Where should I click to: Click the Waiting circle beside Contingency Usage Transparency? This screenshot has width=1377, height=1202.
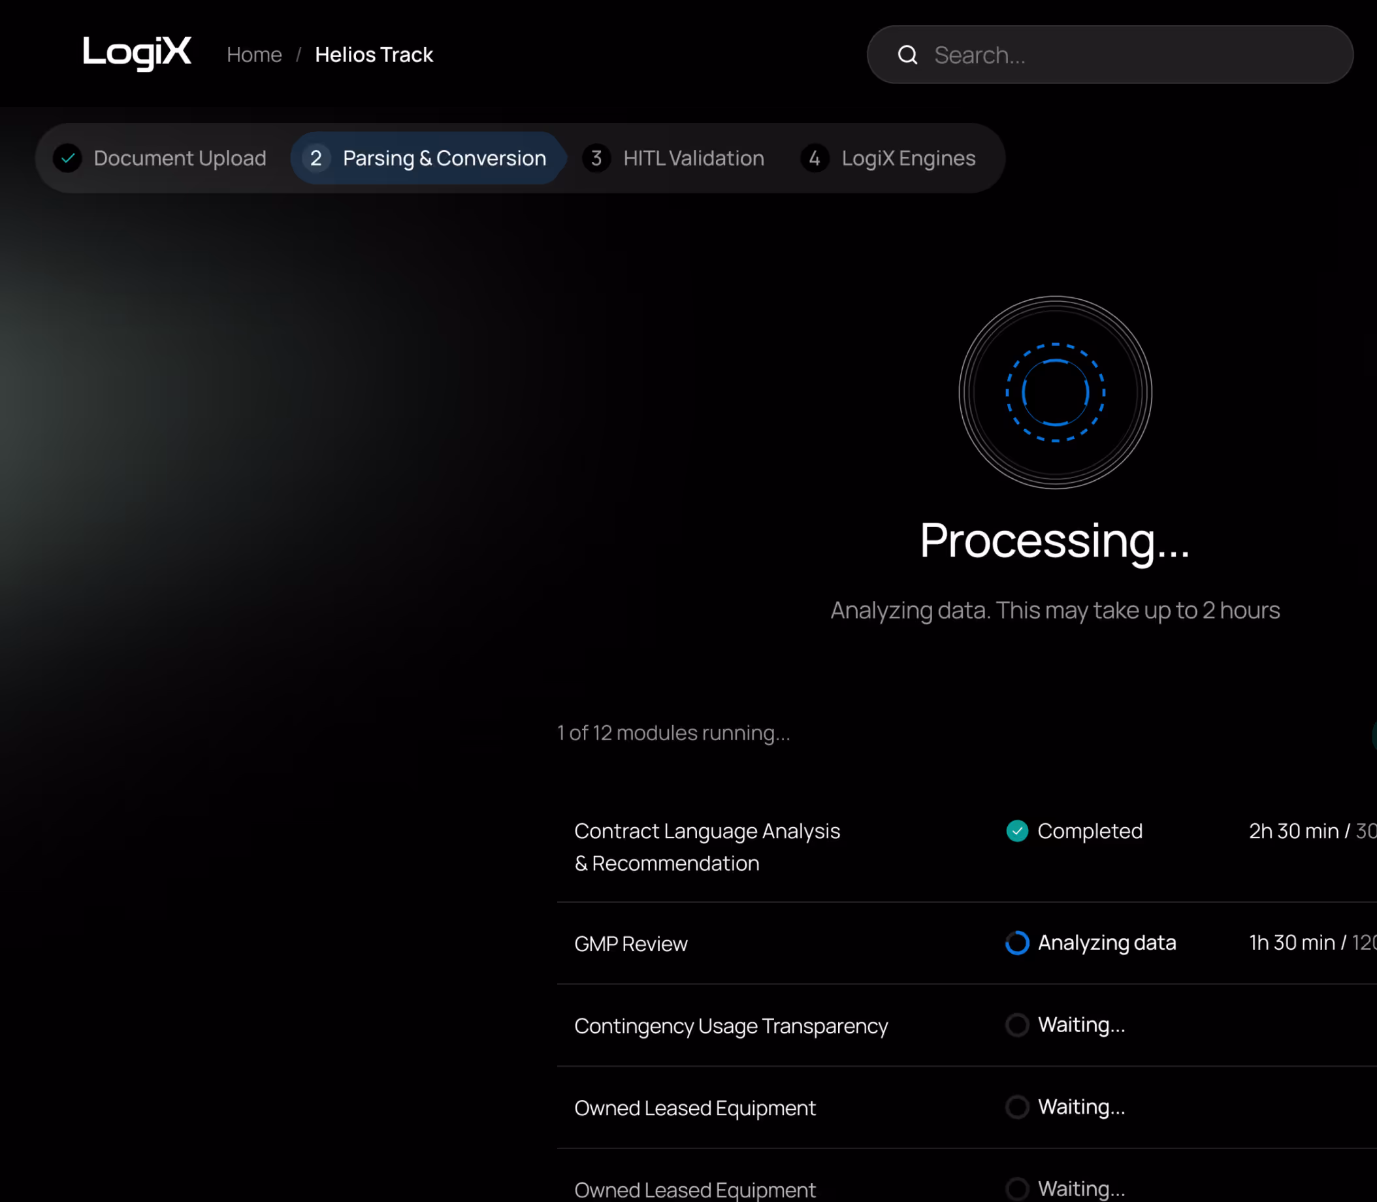[x=1017, y=1025]
